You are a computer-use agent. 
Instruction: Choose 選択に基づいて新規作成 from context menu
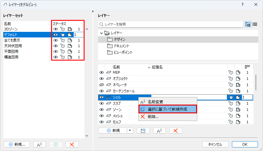tap(168, 109)
